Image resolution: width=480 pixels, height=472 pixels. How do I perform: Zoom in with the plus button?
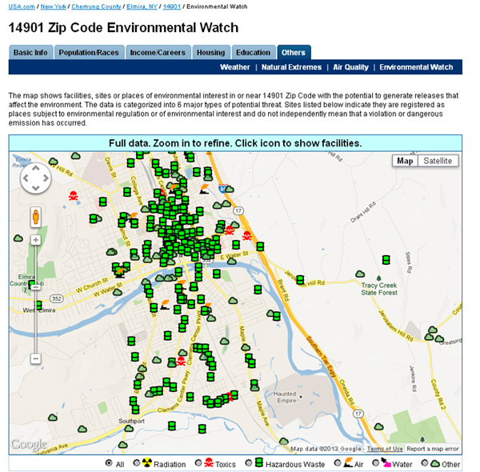[35, 240]
